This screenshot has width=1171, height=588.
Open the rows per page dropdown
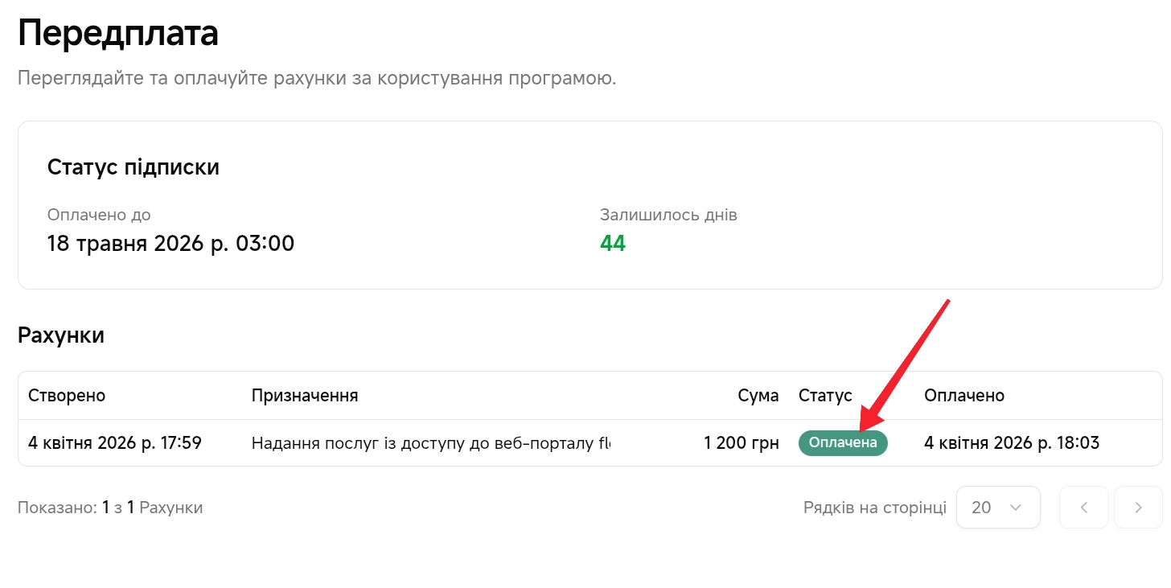(x=997, y=508)
